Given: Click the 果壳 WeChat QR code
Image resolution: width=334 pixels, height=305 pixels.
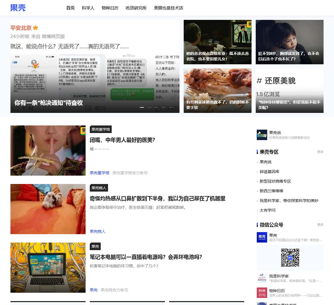Looking at the screenshot, I should [x=290, y=258].
